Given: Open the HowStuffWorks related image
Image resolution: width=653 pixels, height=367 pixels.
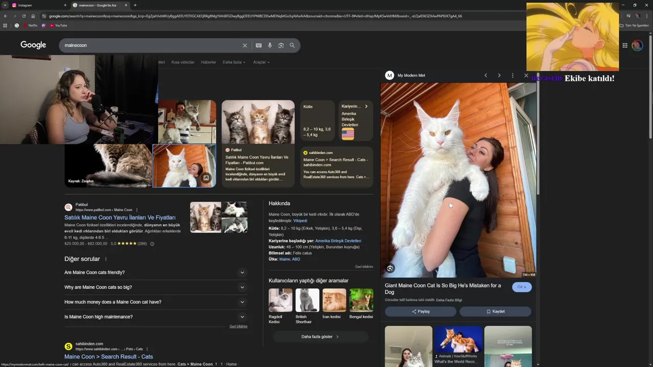Looking at the screenshot, I should click(458, 346).
